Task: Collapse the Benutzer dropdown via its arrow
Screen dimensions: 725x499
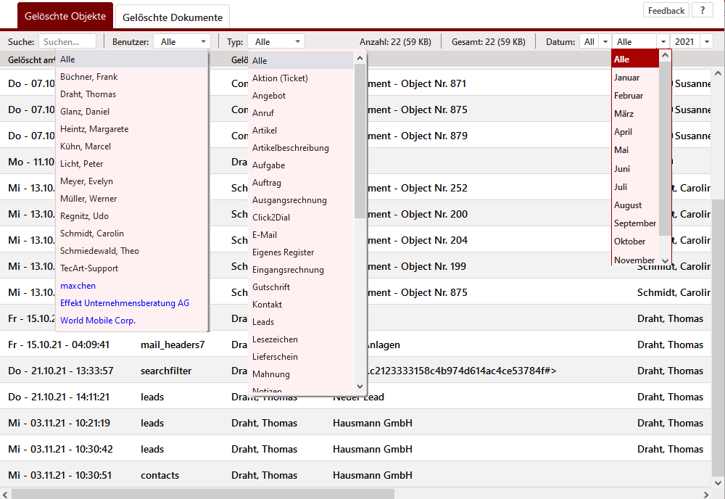Action: (x=203, y=42)
